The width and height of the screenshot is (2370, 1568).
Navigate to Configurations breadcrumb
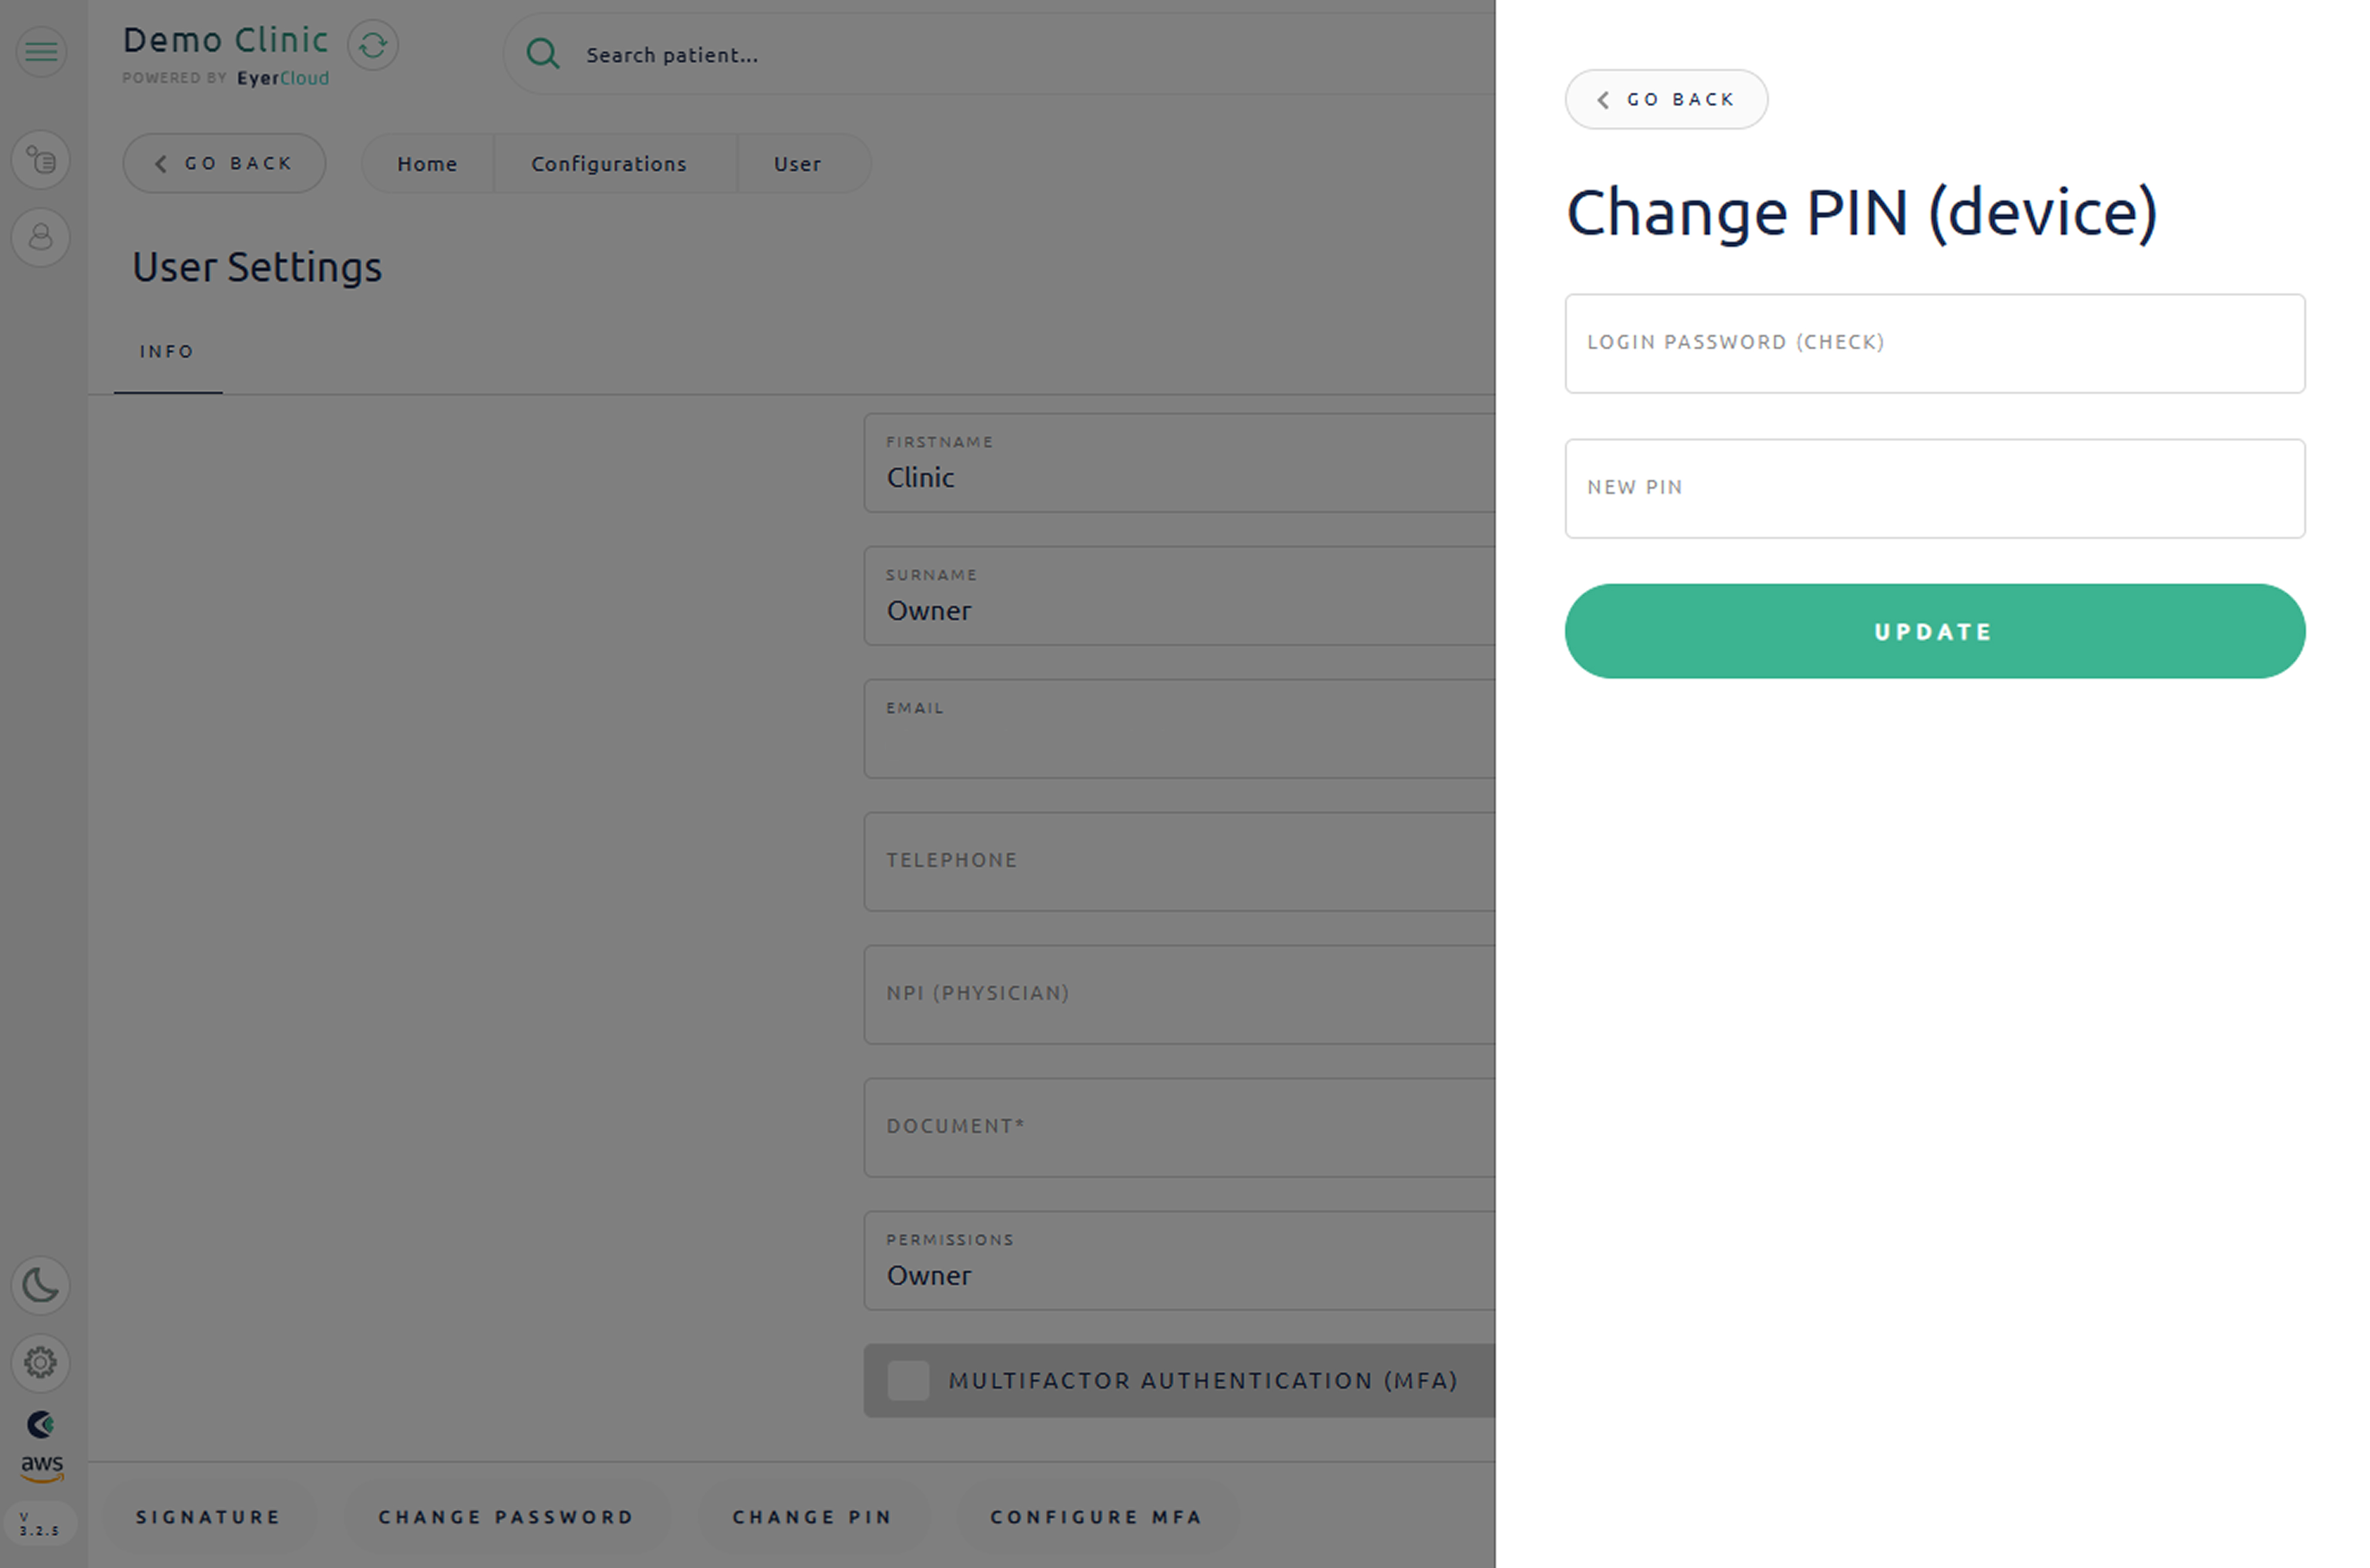[x=609, y=164]
